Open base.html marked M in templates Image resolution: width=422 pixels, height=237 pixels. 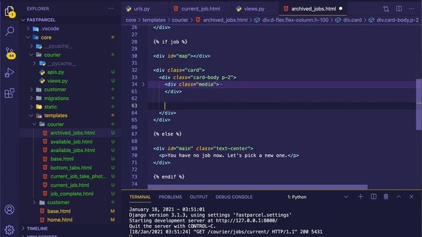click(59, 211)
